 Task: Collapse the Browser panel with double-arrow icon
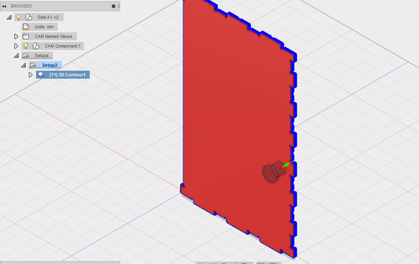(x=4, y=6)
